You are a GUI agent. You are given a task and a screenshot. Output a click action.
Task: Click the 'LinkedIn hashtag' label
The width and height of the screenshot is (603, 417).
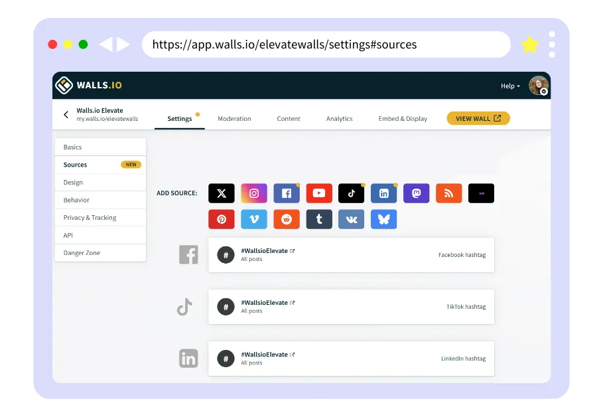(464, 359)
